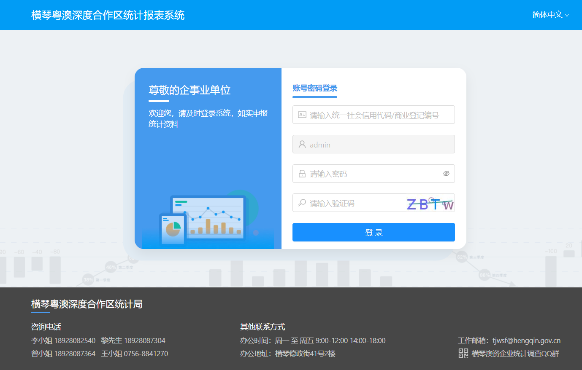
Task: Select the 账号密码登录 tab
Action: 315,88
